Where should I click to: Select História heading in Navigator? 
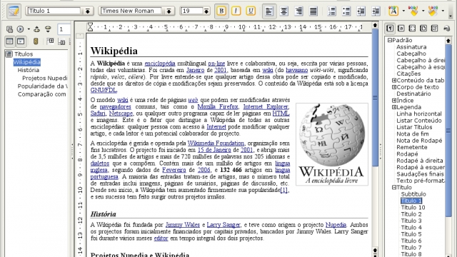click(x=29, y=70)
